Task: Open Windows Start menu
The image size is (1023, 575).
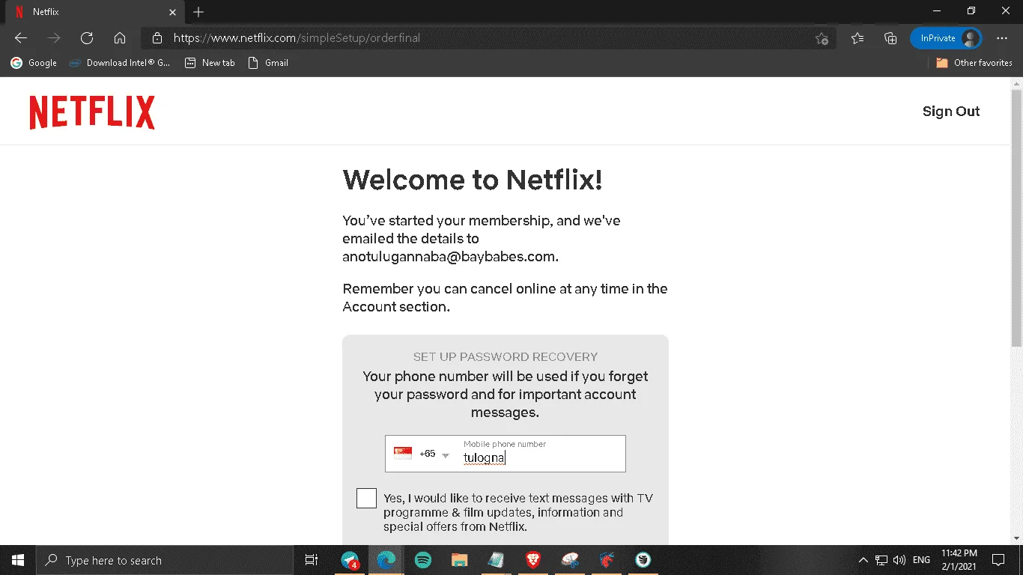Action: click(x=18, y=560)
